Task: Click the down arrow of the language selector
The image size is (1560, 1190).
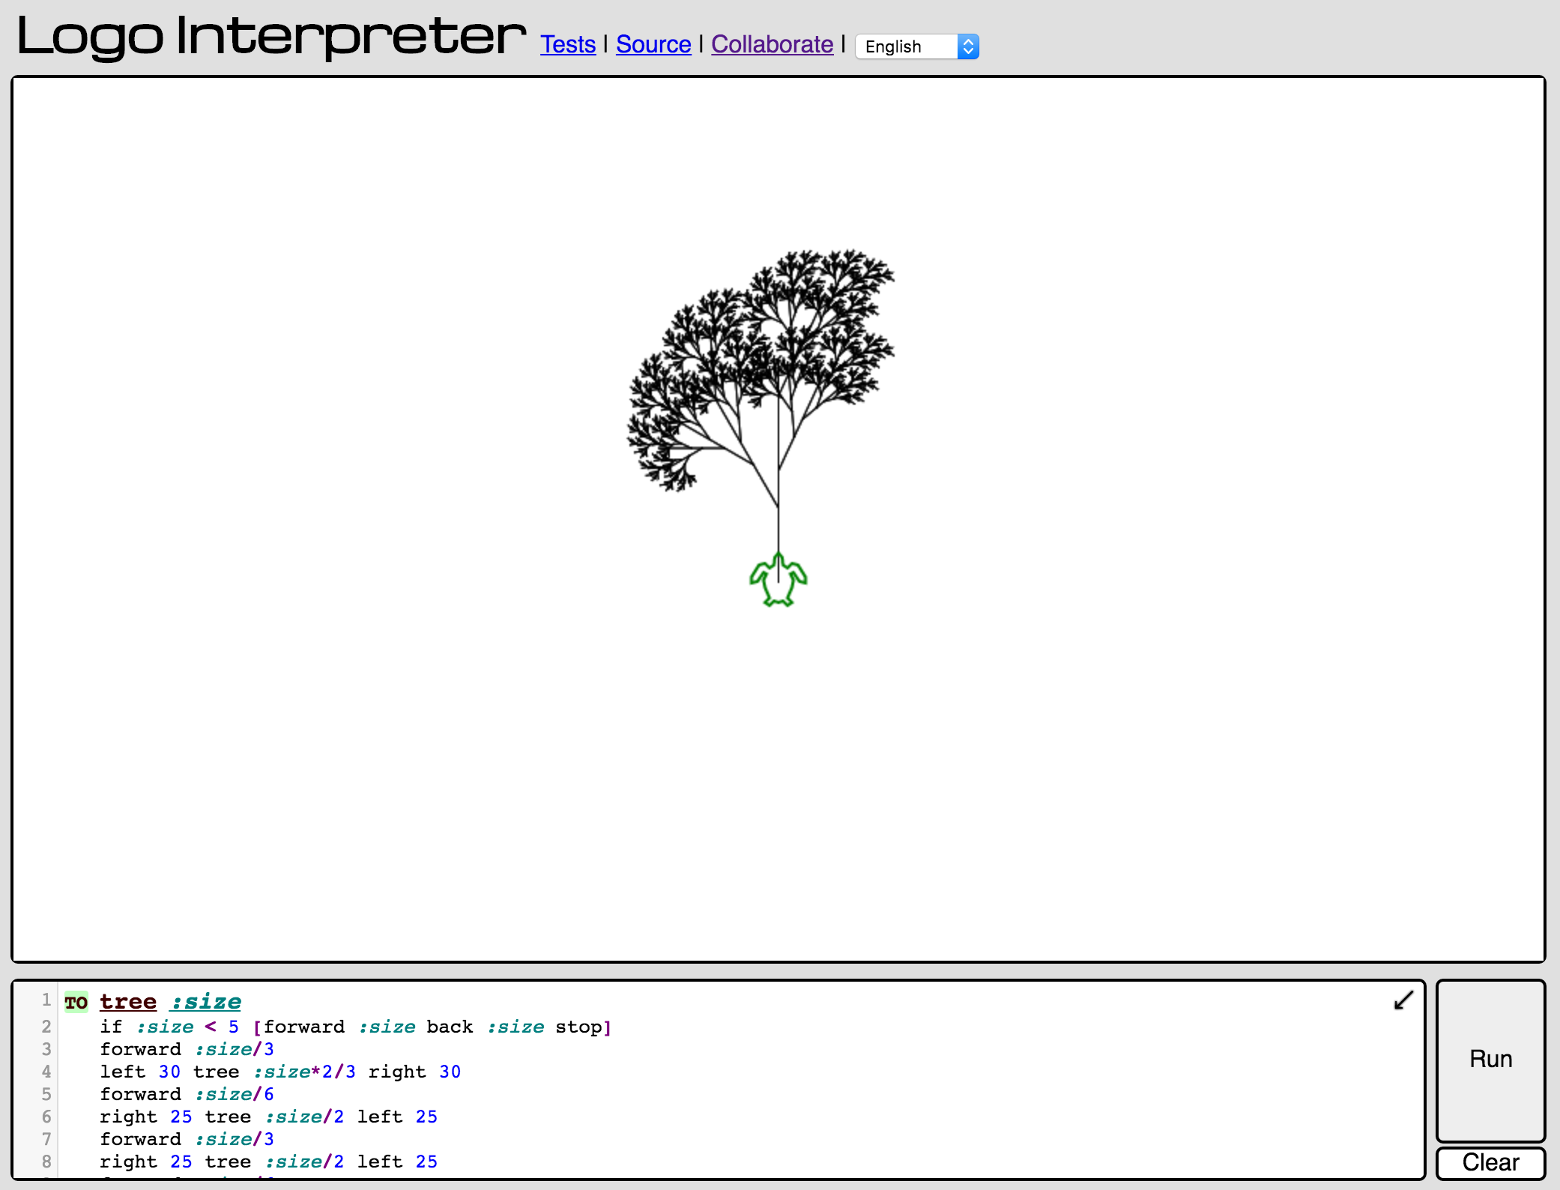Action: (x=970, y=52)
